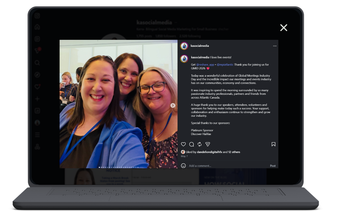The width and height of the screenshot is (340, 211).
Task: Click the selfie photo of three women
Action: pyautogui.click(x=118, y=104)
